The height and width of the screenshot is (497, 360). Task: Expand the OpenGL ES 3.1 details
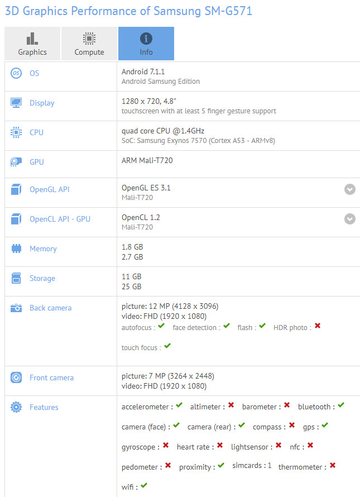coord(349,189)
